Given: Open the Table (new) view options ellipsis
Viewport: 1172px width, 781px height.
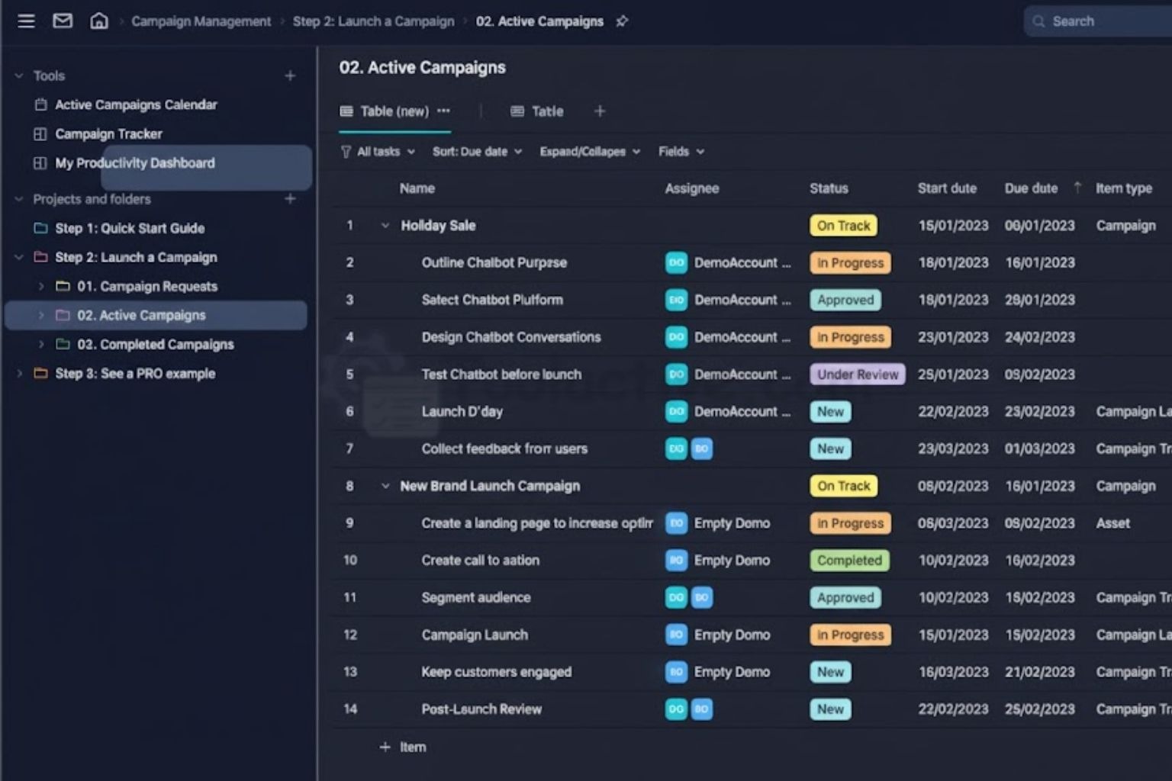Looking at the screenshot, I should 443,111.
